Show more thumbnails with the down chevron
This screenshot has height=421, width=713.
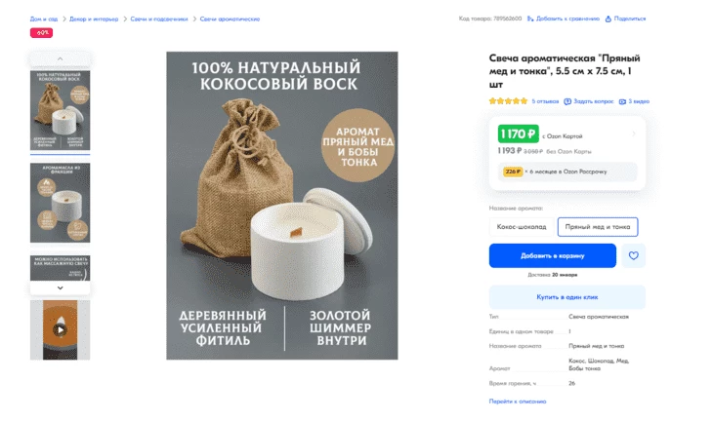click(x=60, y=287)
